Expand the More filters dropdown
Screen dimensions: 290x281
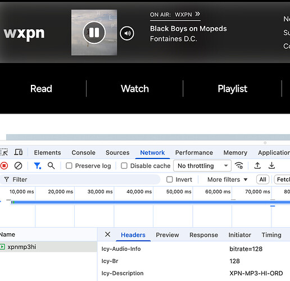click(227, 179)
